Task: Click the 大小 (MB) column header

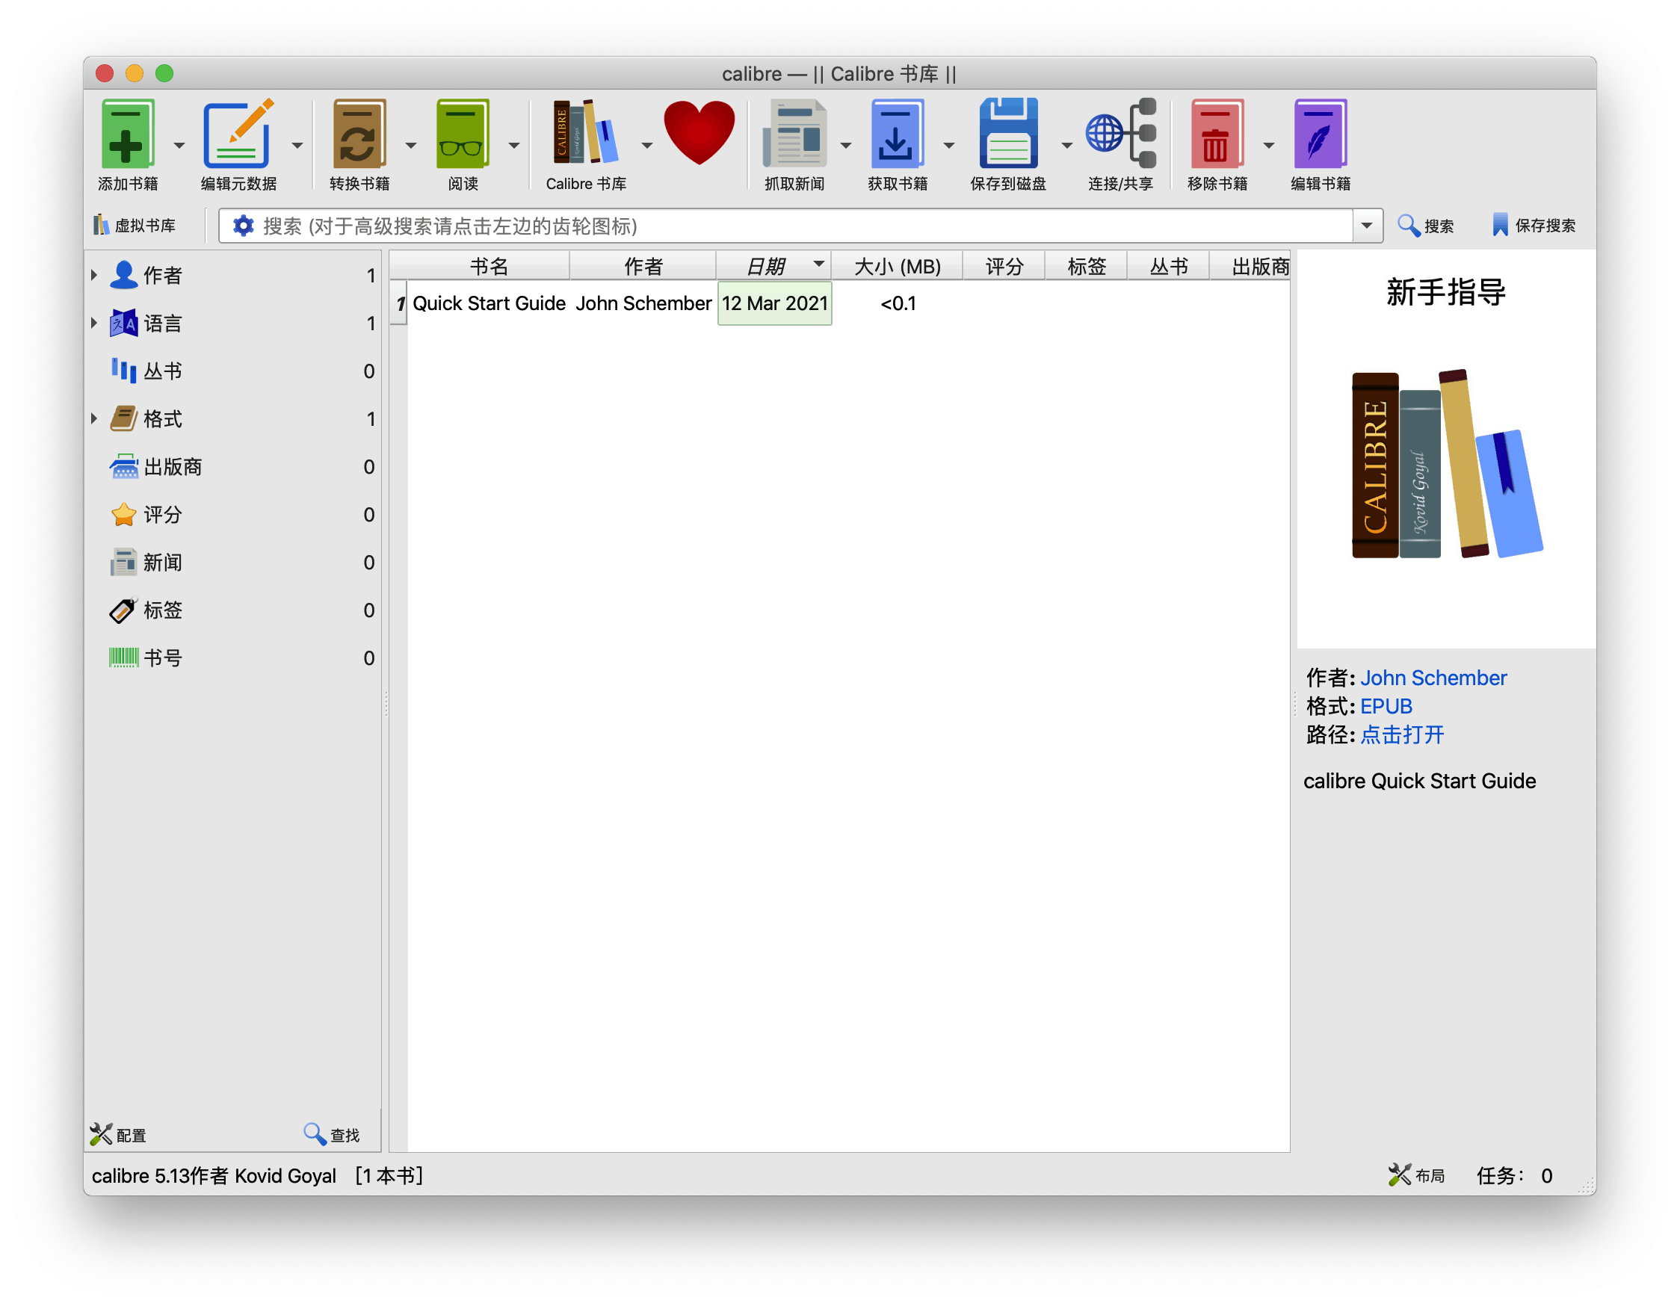Action: click(897, 267)
